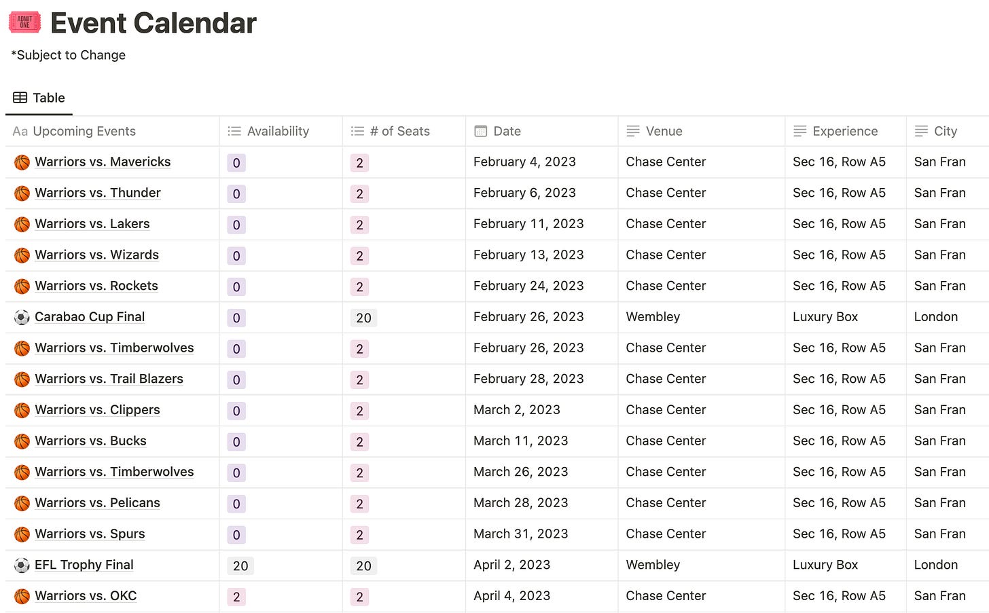
Task: Select the date March 2, 2023
Action: 517,409
